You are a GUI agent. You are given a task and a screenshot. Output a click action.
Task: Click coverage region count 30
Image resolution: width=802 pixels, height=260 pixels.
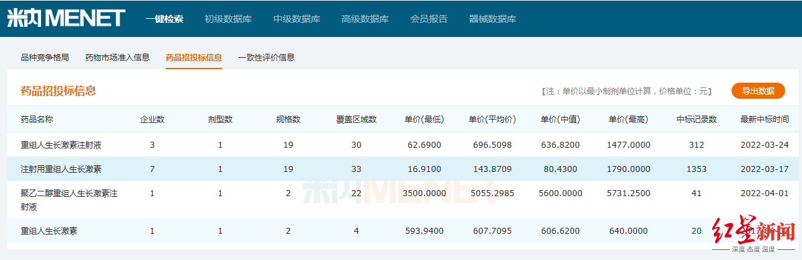(356, 145)
